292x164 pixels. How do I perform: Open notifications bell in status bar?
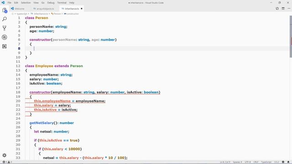[x=288, y=162]
